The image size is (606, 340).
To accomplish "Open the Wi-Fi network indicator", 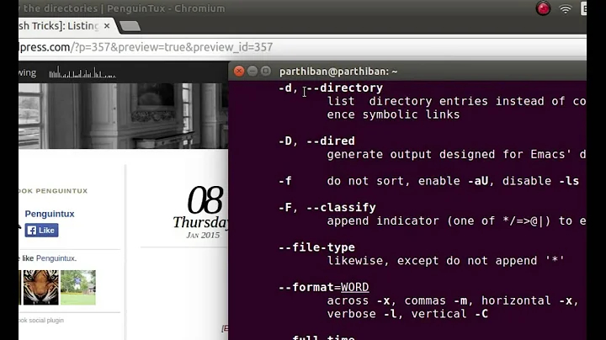I will [x=565, y=9].
